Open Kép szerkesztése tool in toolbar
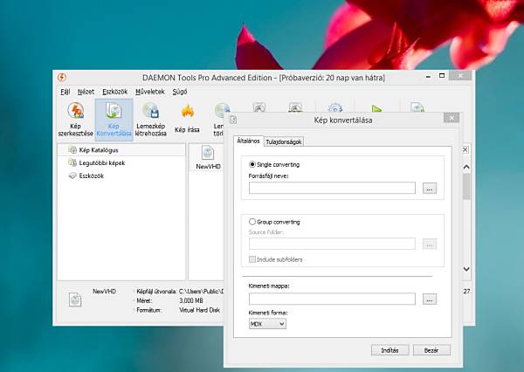This screenshot has width=524, height=372. click(x=75, y=120)
